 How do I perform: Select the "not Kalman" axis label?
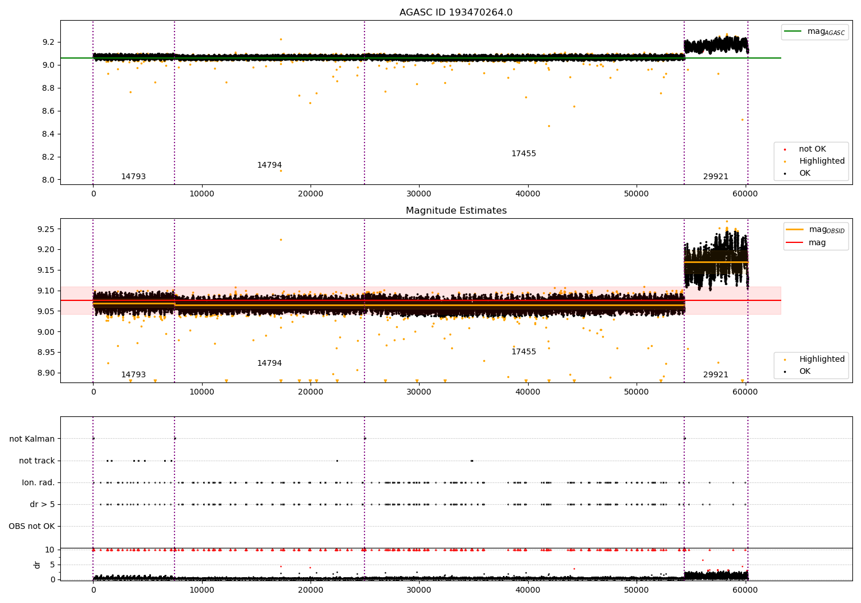tap(32, 439)
